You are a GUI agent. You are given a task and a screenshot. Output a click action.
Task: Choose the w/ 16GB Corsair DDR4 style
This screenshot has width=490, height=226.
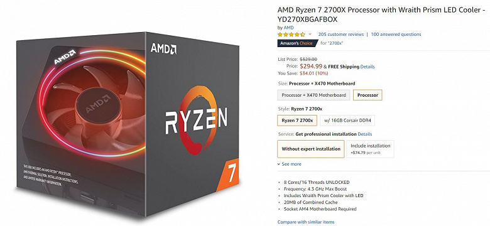pos(347,121)
